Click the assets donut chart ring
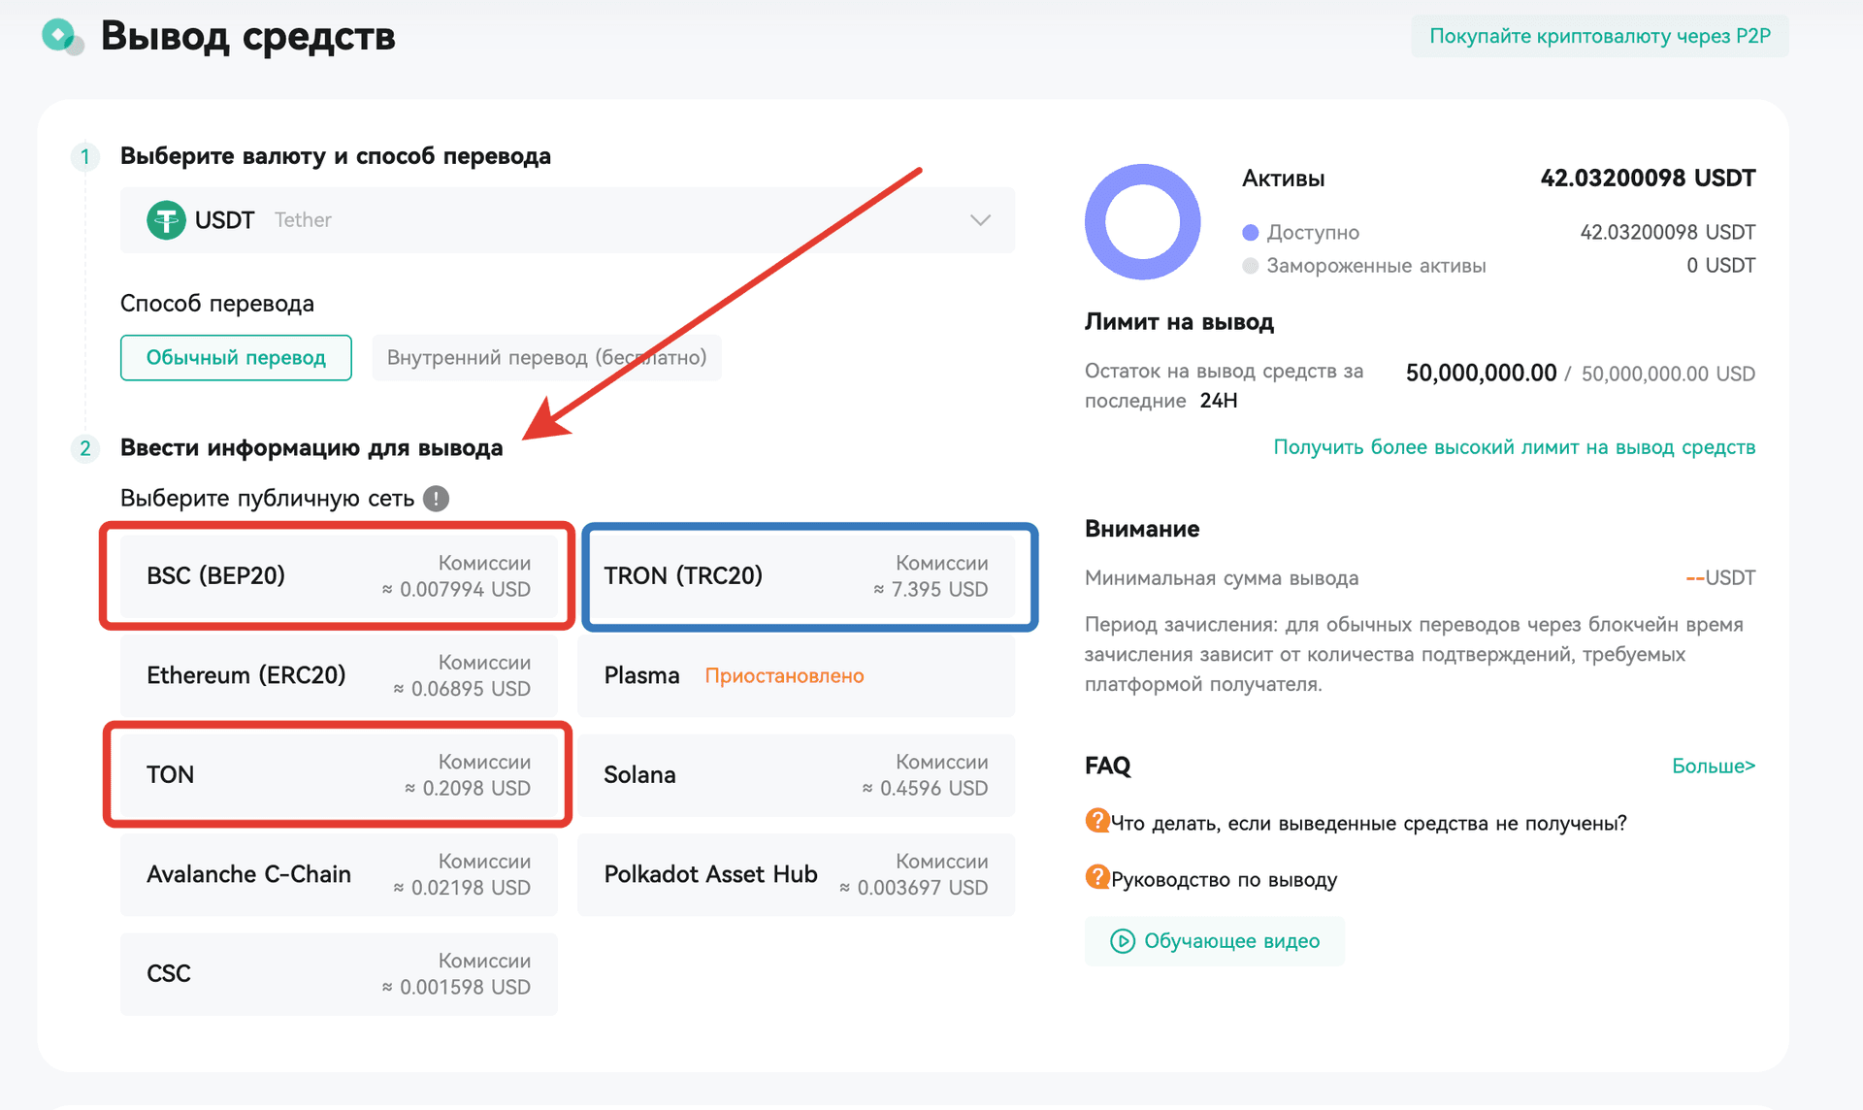1863x1110 pixels. (x=1143, y=222)
